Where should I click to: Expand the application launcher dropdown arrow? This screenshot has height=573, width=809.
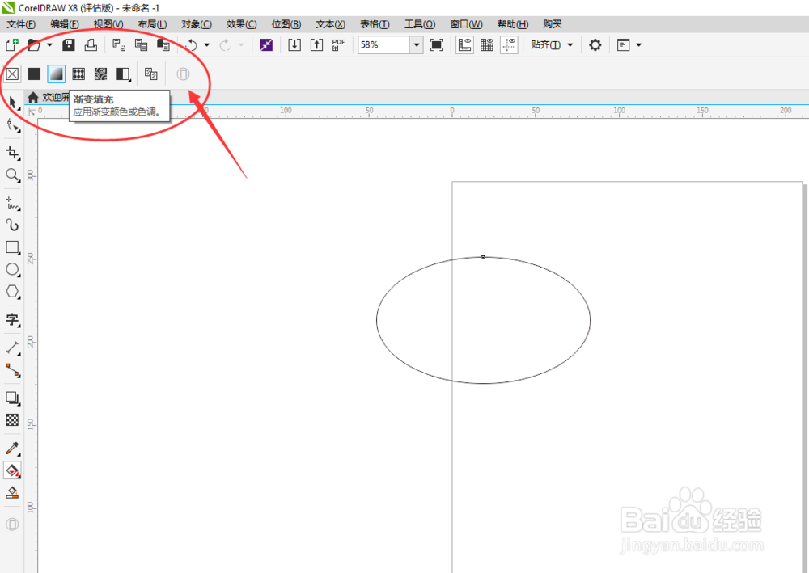(x=639, y=44)
